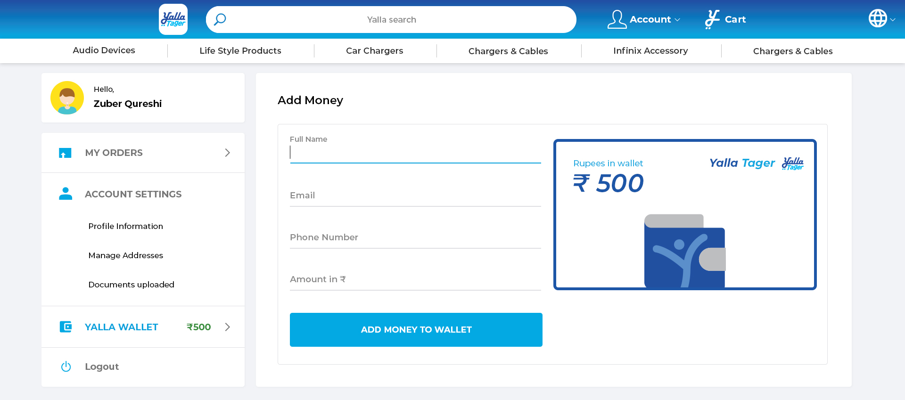Expand the Yalla Wallet chevron
This screenshot has height=400, width=905.
pyautogui.click(x=228, y=327)
